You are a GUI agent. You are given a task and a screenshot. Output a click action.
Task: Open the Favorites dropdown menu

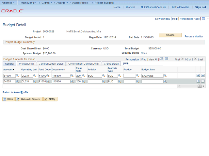coord(8,3)
